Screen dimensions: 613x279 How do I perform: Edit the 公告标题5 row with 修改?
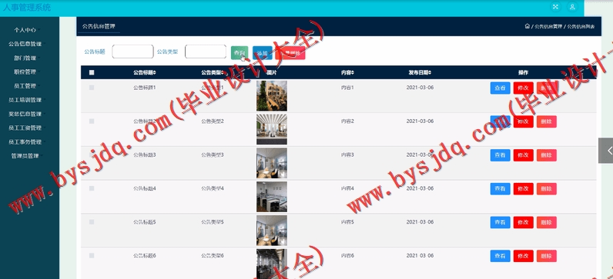(x=523, y=222)
